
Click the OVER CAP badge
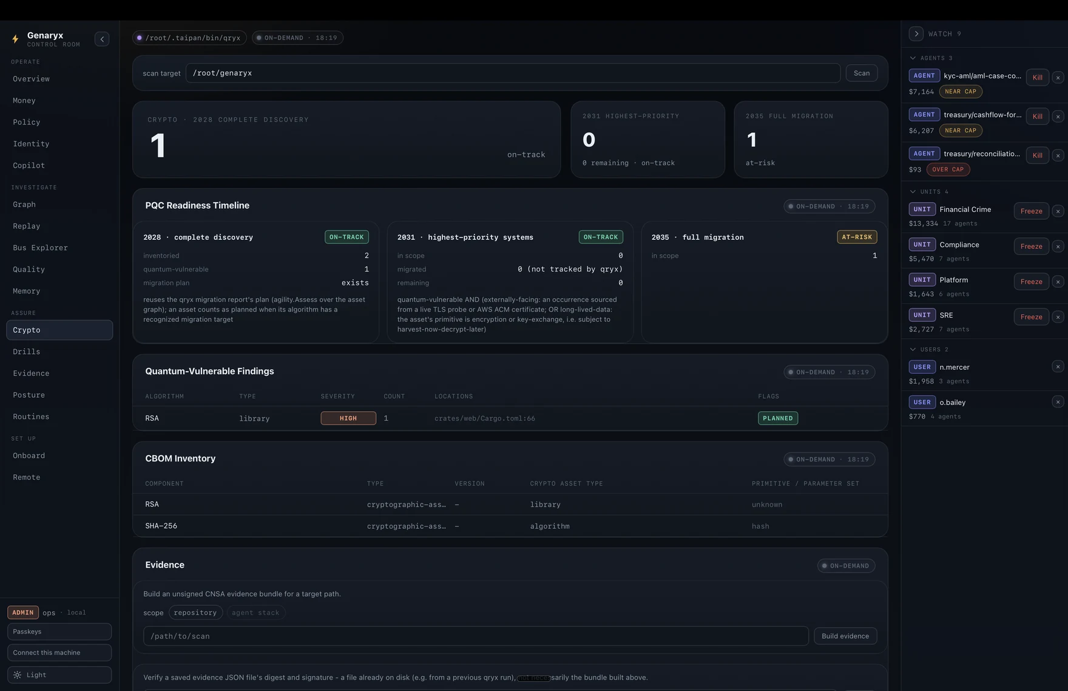(948, 170)
